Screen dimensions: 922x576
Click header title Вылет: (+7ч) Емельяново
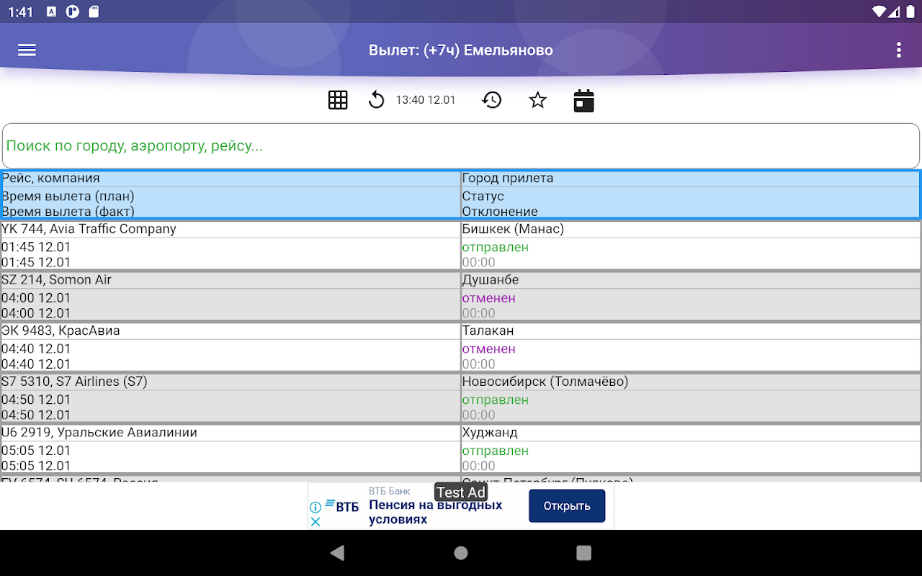(x=461, y=50)
